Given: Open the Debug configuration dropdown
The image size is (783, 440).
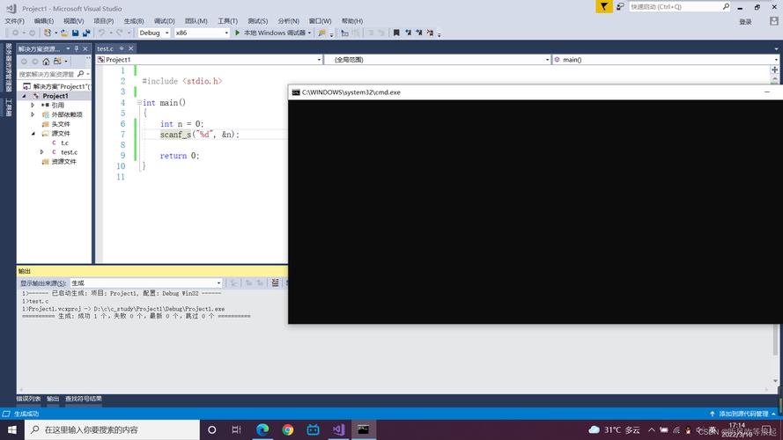Looking at the screenshot, I should (154, 33).
